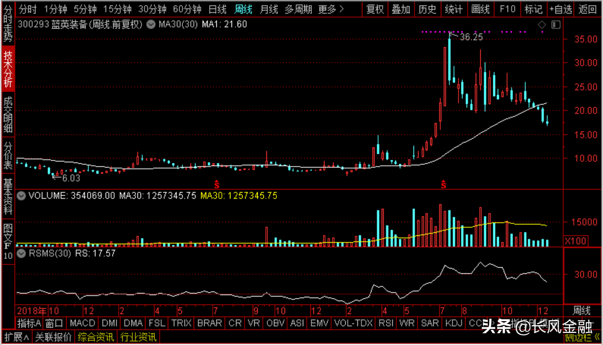
Task: Switch to 分时 chart period
Action: (x=28, y=9)
